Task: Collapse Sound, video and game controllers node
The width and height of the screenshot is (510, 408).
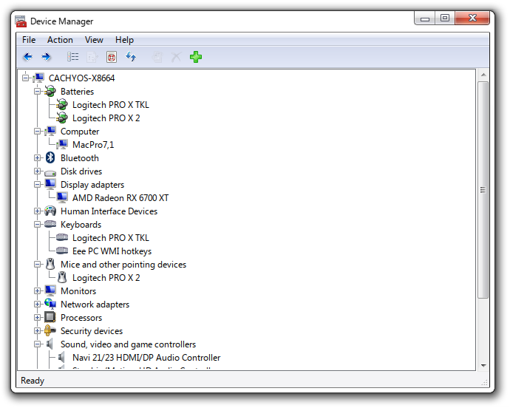Action: click(x=38, y=344)
